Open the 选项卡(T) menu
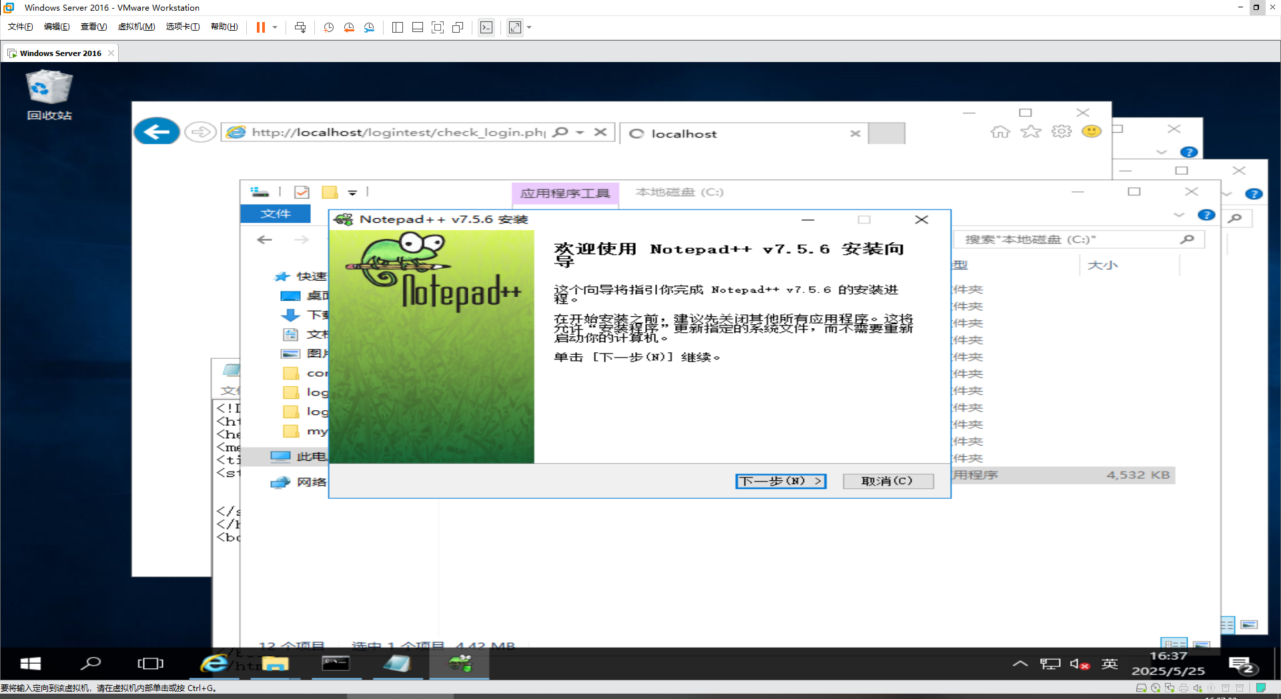Viewport: 1281px width, 699px height. (x=183, y=27)
